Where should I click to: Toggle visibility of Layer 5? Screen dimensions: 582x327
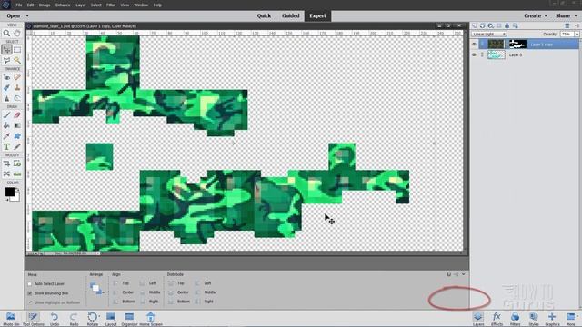click(474, 54)
